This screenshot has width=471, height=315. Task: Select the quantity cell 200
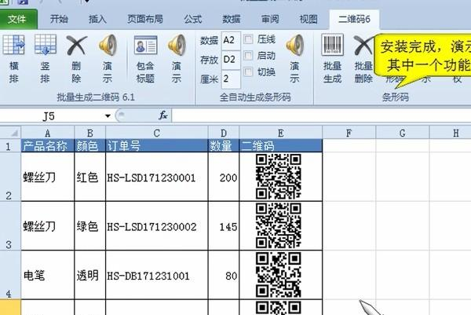click(224, 177)
